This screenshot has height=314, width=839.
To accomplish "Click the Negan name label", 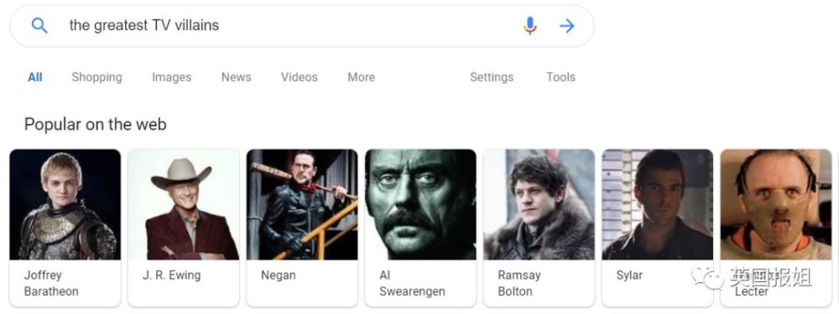I will click(x=279, y=275).
